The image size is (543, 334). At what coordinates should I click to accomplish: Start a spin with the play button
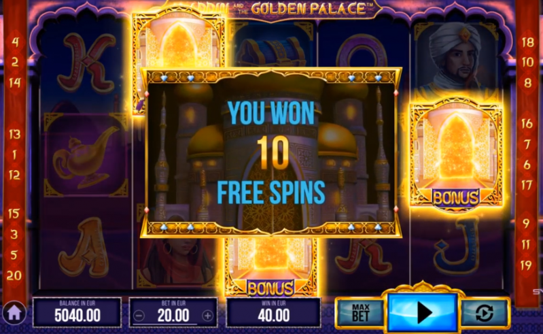pos(423,312)
